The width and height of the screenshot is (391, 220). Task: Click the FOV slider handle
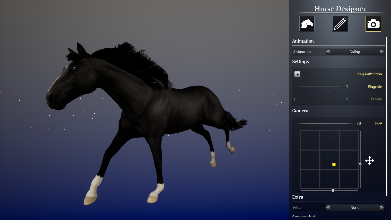click(x=355, y=123)
